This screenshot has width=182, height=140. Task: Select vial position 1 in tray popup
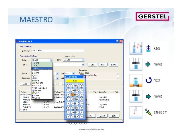(x=68, y=86)
